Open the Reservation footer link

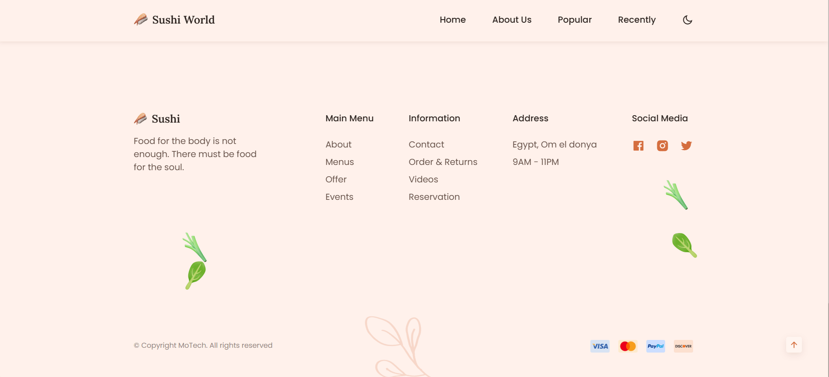434,197
